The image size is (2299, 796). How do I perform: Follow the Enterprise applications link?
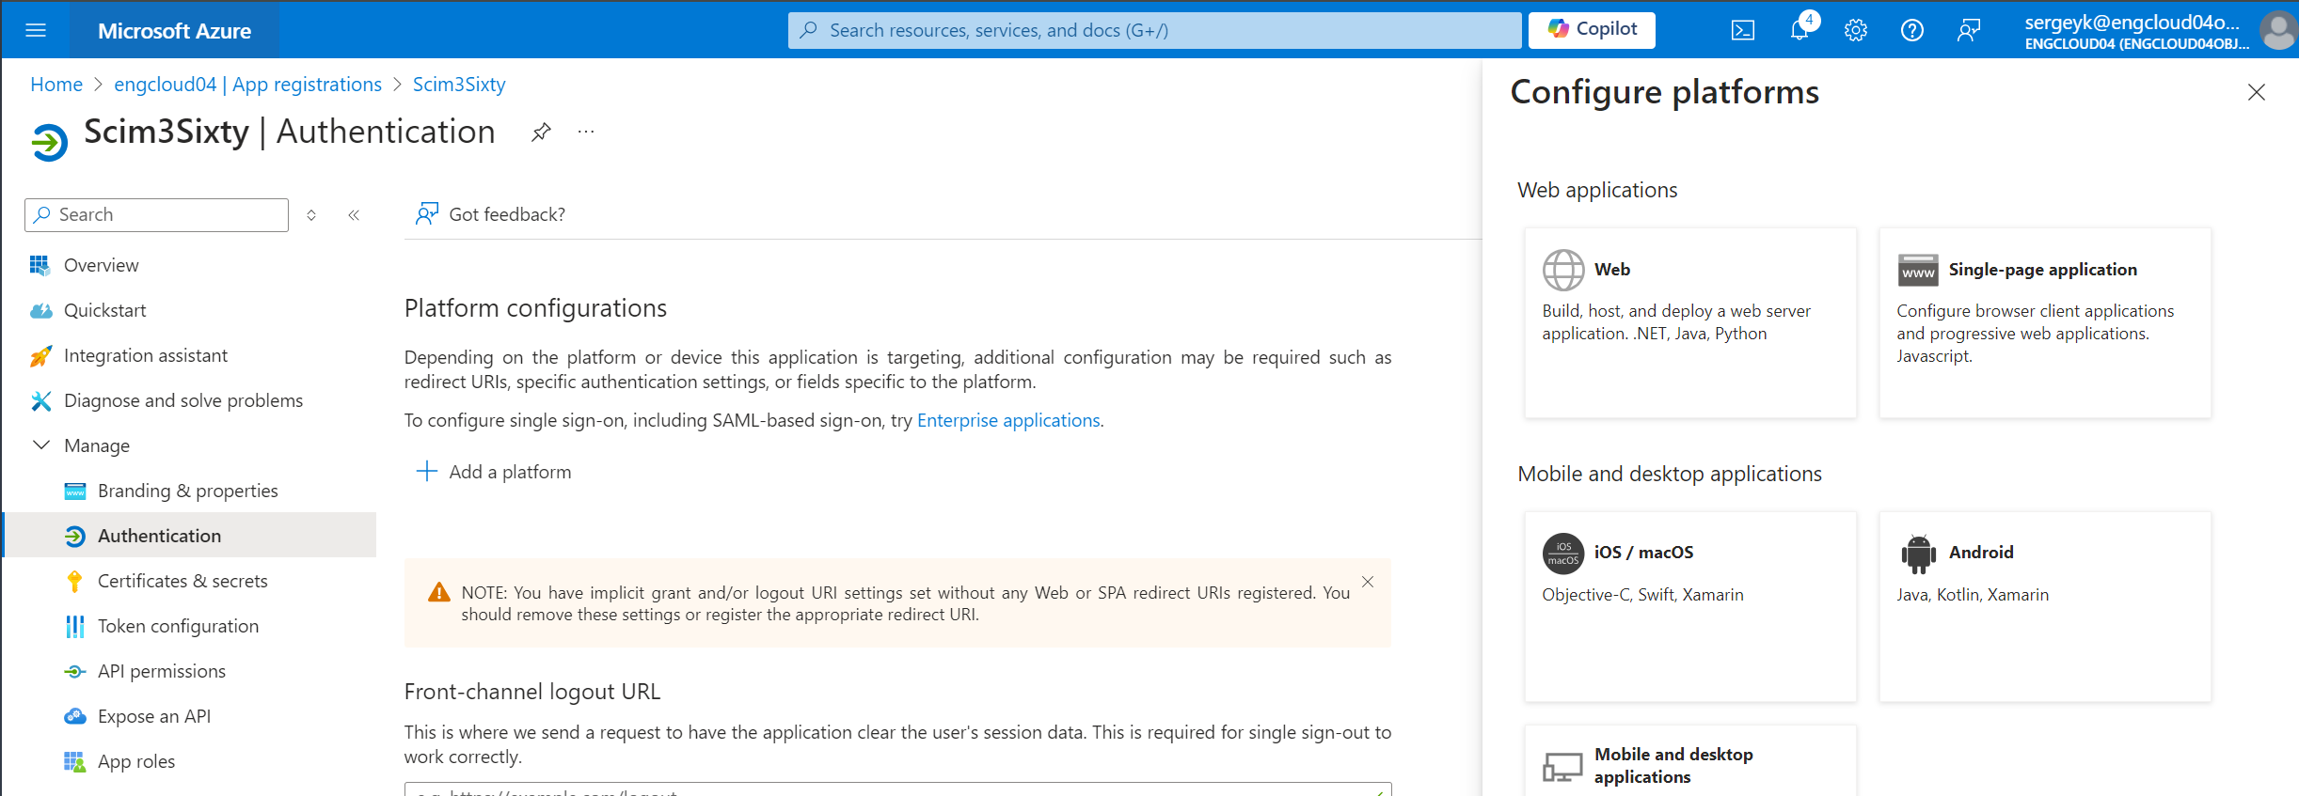click(x=1008, y=420)
